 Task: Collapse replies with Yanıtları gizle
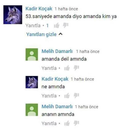41,35
